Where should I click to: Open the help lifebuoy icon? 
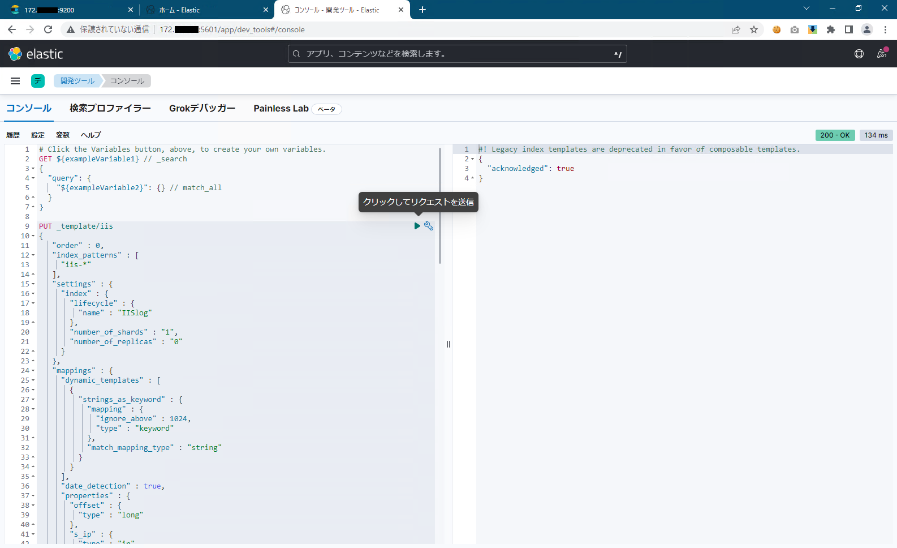pyautogui.click(x=859, y=54)
